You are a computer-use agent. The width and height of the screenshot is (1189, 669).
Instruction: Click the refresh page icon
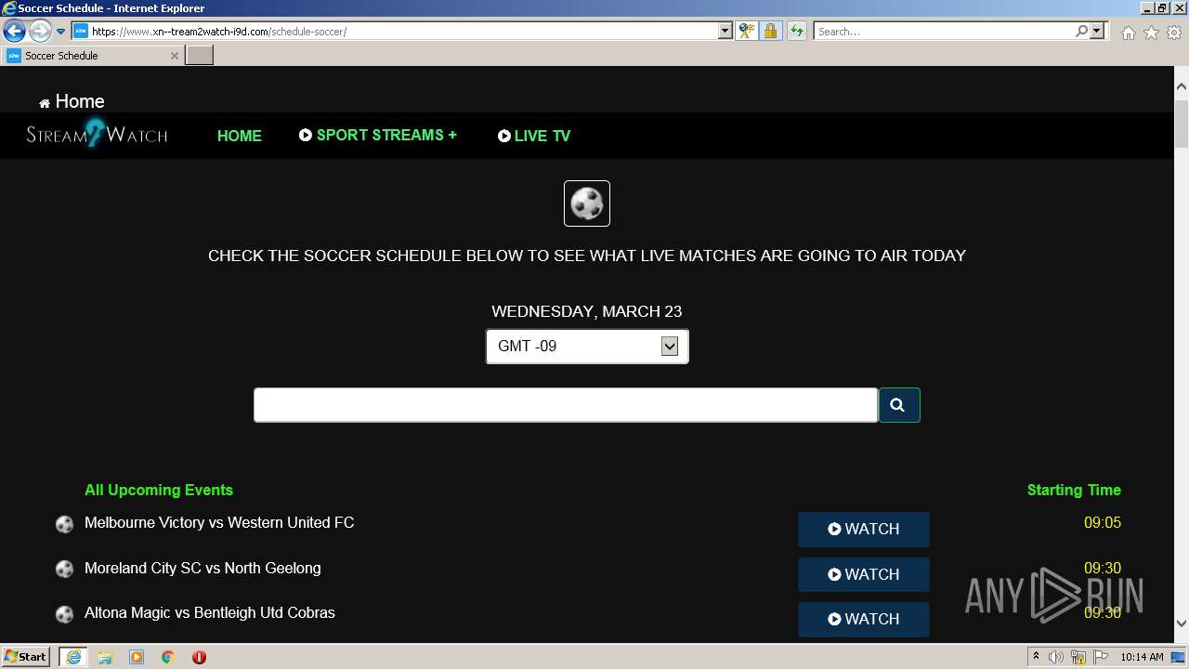(796, 32)
